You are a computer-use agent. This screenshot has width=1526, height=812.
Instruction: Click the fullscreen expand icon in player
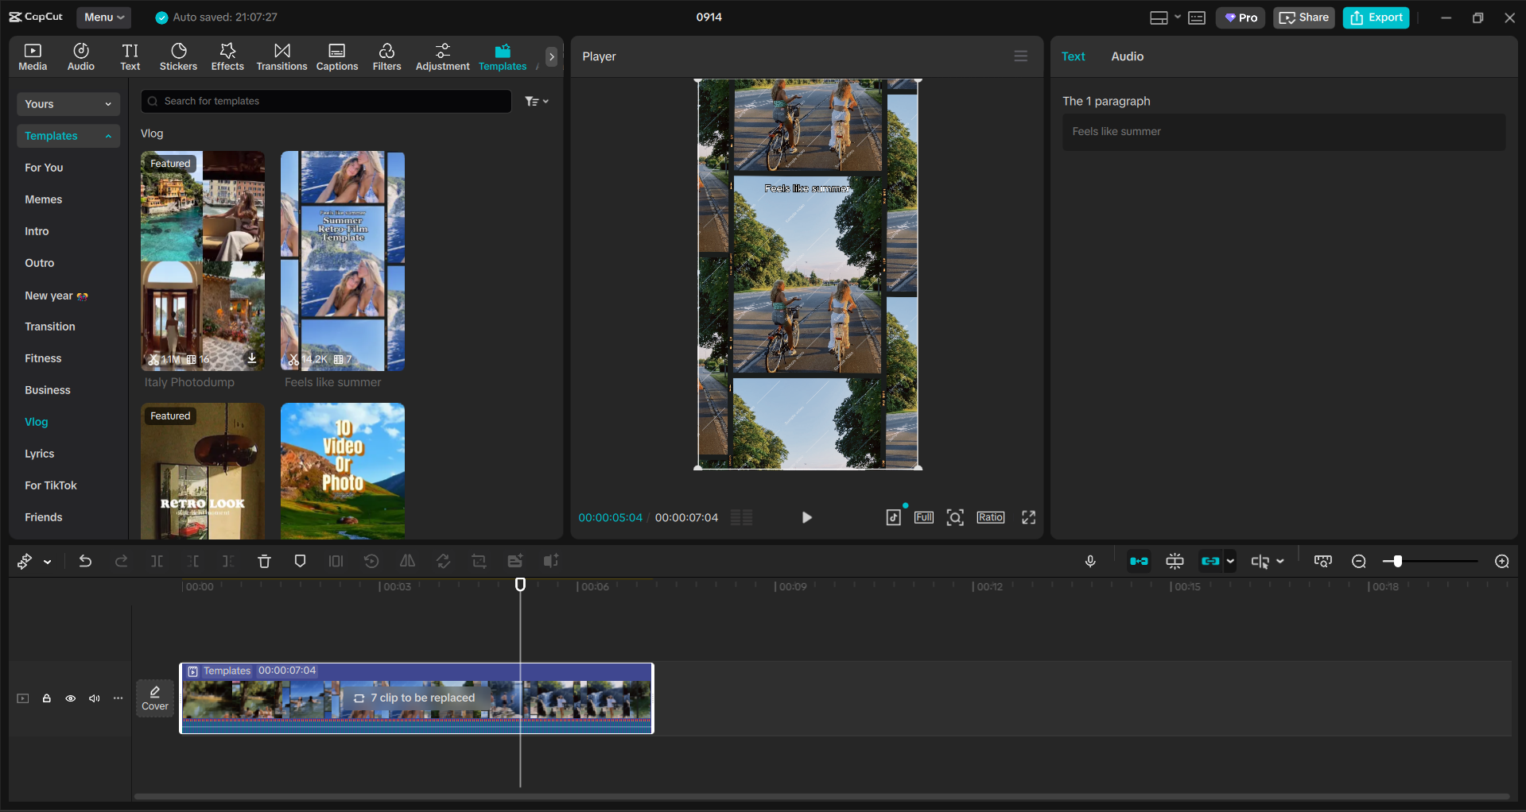pos(1028,518)
